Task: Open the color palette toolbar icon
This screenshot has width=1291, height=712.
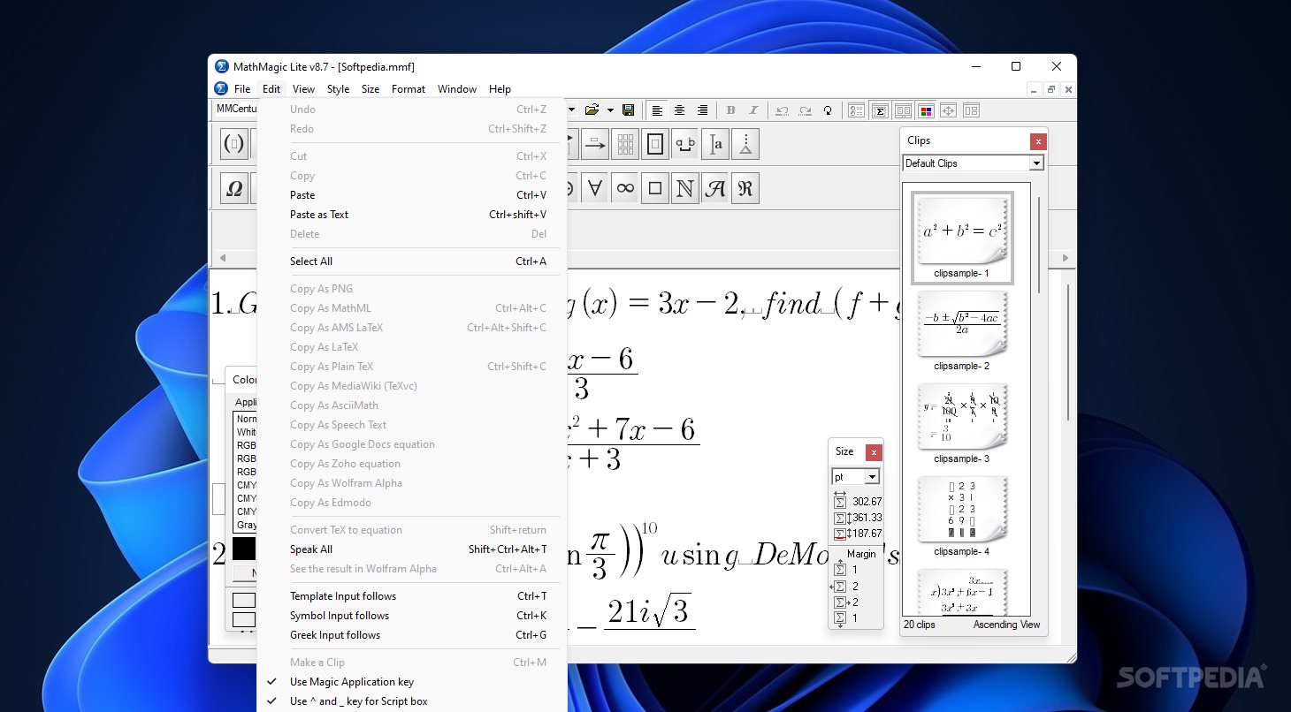Action: tap(926, 110)
